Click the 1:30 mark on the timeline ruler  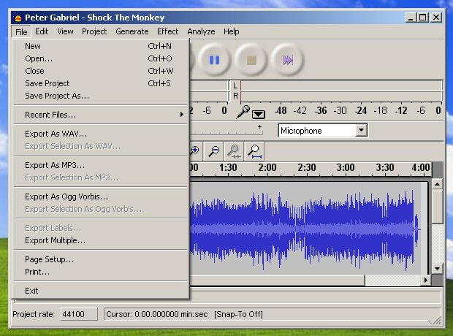click(228, 167)
